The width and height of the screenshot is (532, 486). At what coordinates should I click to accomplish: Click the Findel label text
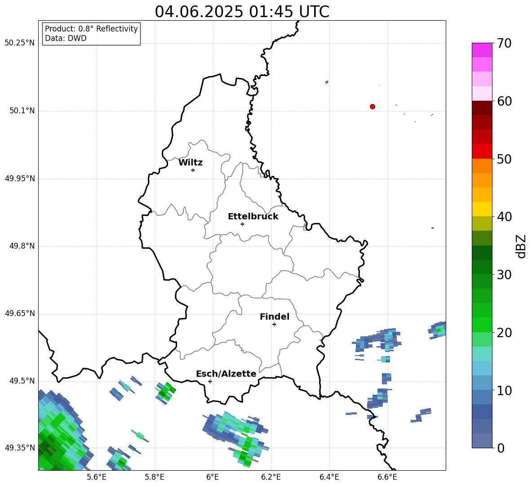coord(275,317)
